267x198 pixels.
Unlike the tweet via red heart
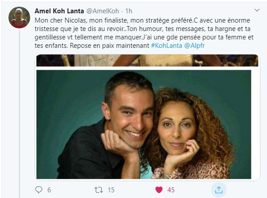point(159,190)
